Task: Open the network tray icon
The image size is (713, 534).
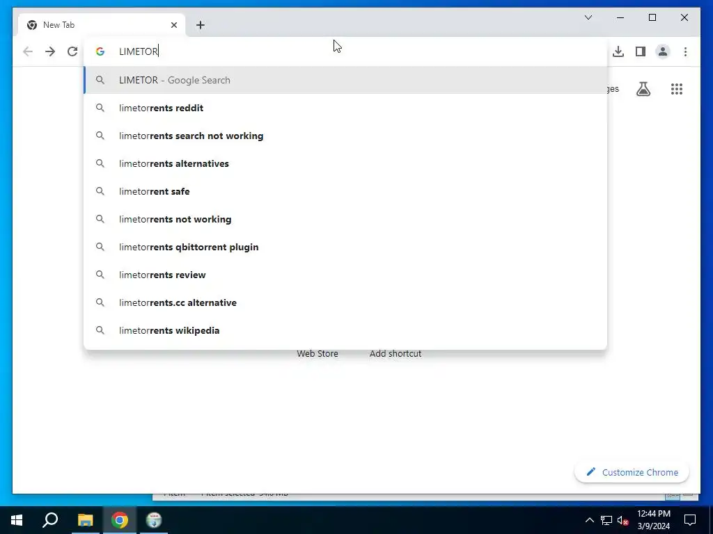Action: coord(606,520)
